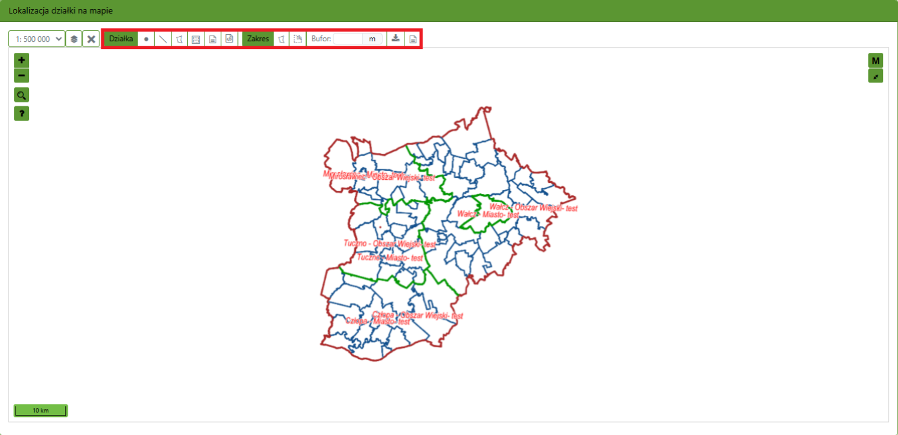Screen dimensions: 898x435
Task: Click the Bufor distance input field
Action: 348,39
